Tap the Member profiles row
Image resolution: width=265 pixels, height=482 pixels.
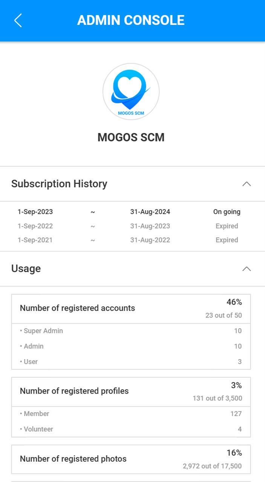(x=131, y=414)
